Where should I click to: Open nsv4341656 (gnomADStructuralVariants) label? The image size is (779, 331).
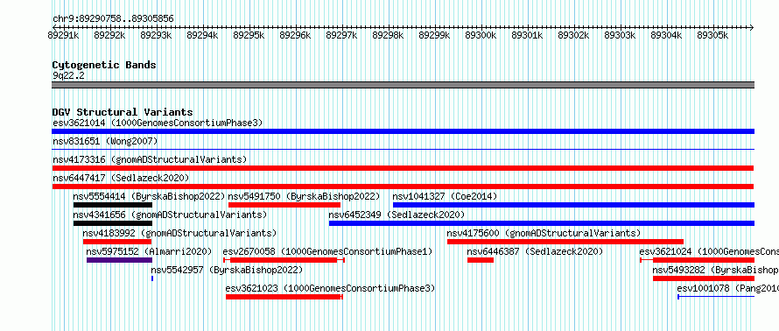pos(170,215)
